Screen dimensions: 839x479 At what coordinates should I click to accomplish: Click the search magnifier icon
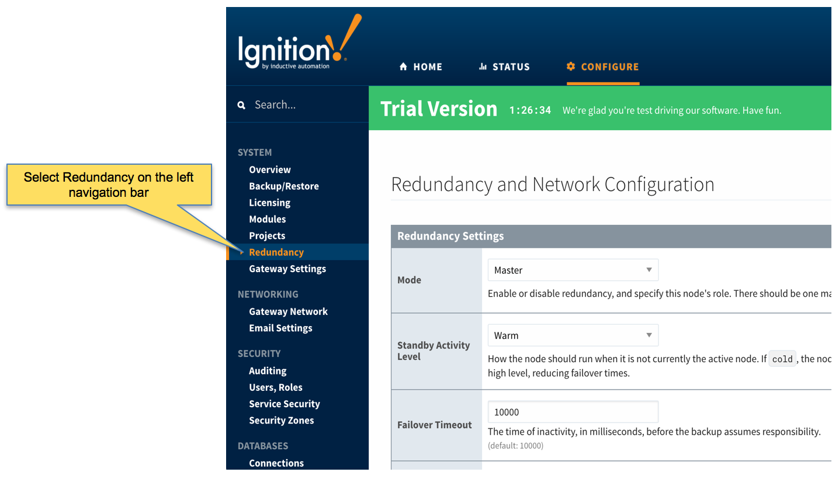pos(241,105)
